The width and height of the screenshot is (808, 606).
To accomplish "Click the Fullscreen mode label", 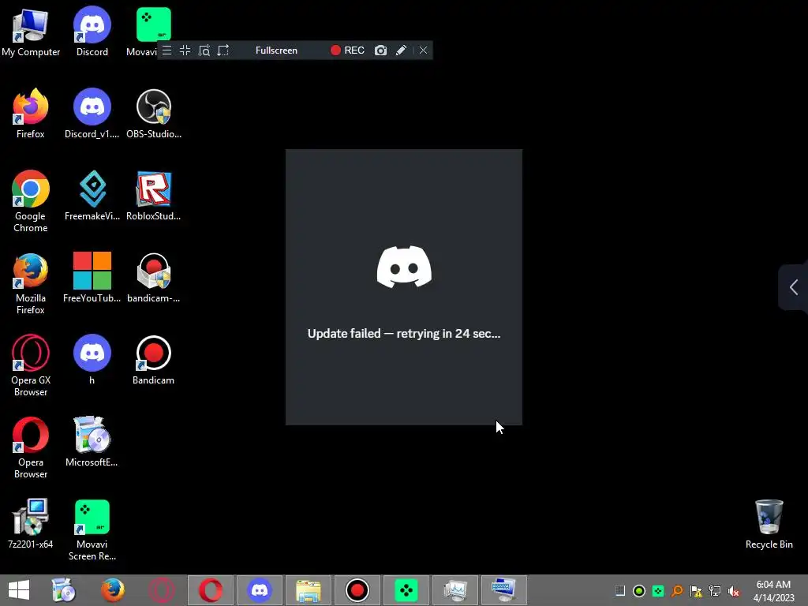I will 276,50.
